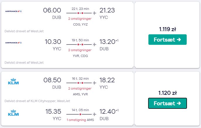This screenshot has height=128, width=201.
Task: Click airplane icon next to 18.22 arrival
Action: 95,83
